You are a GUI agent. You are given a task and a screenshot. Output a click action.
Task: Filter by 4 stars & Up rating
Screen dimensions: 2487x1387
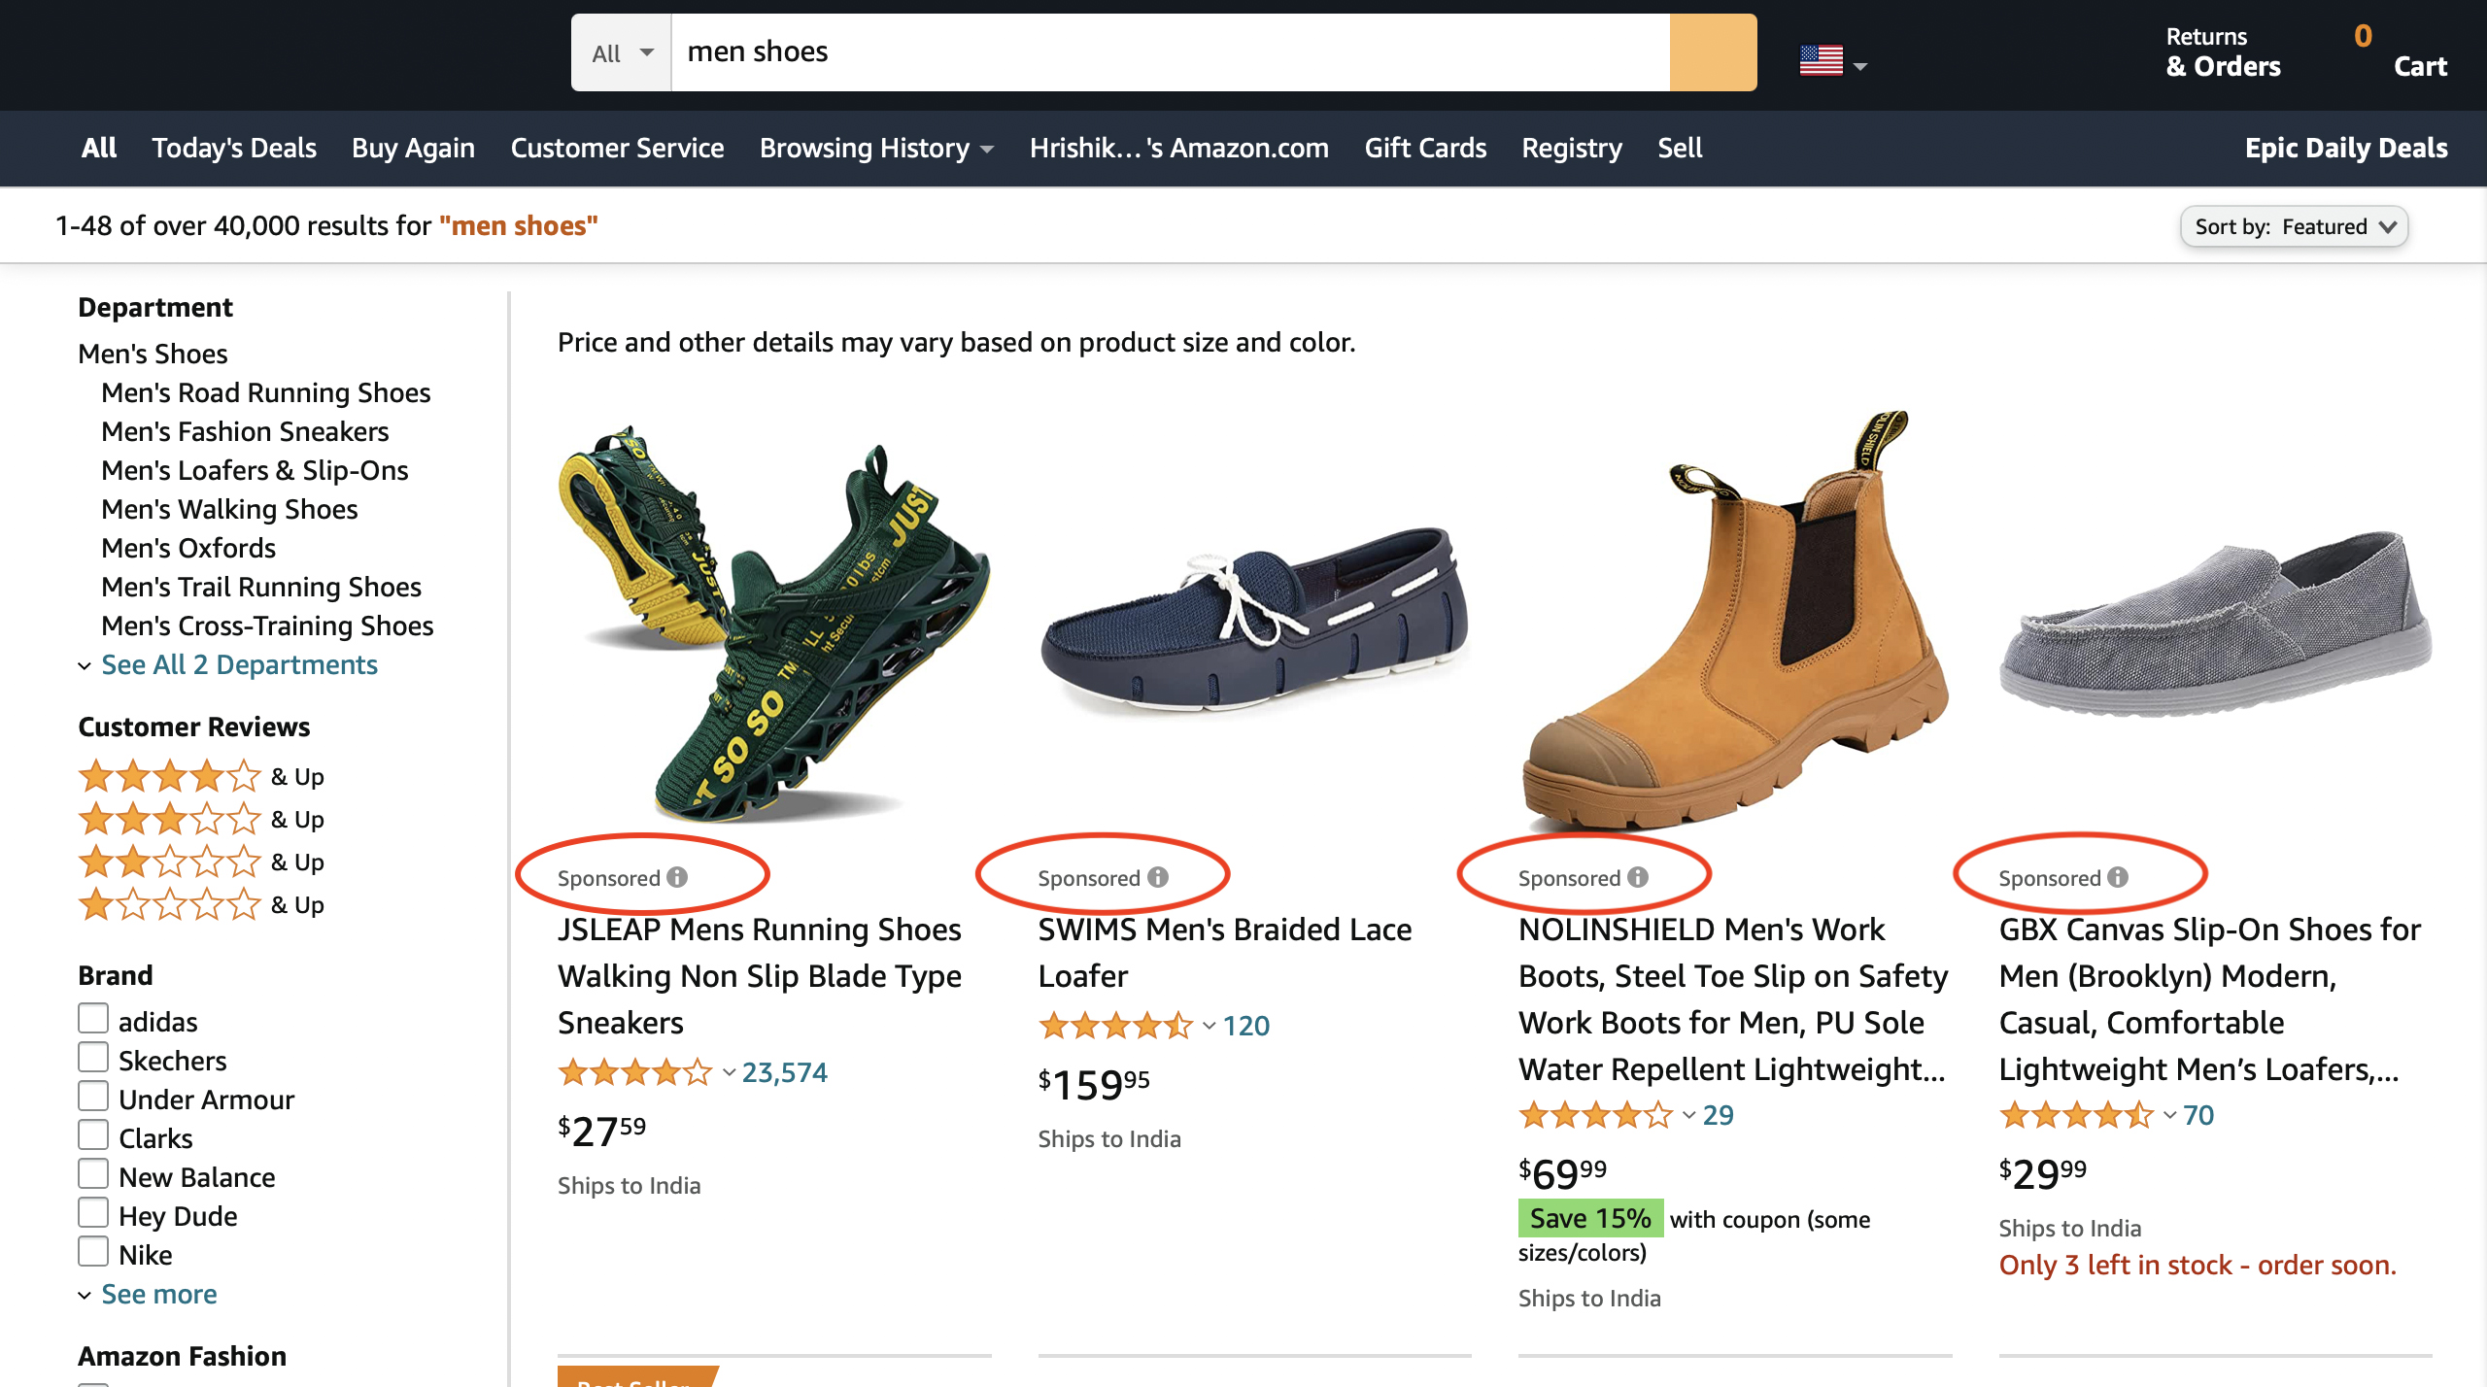200,777
